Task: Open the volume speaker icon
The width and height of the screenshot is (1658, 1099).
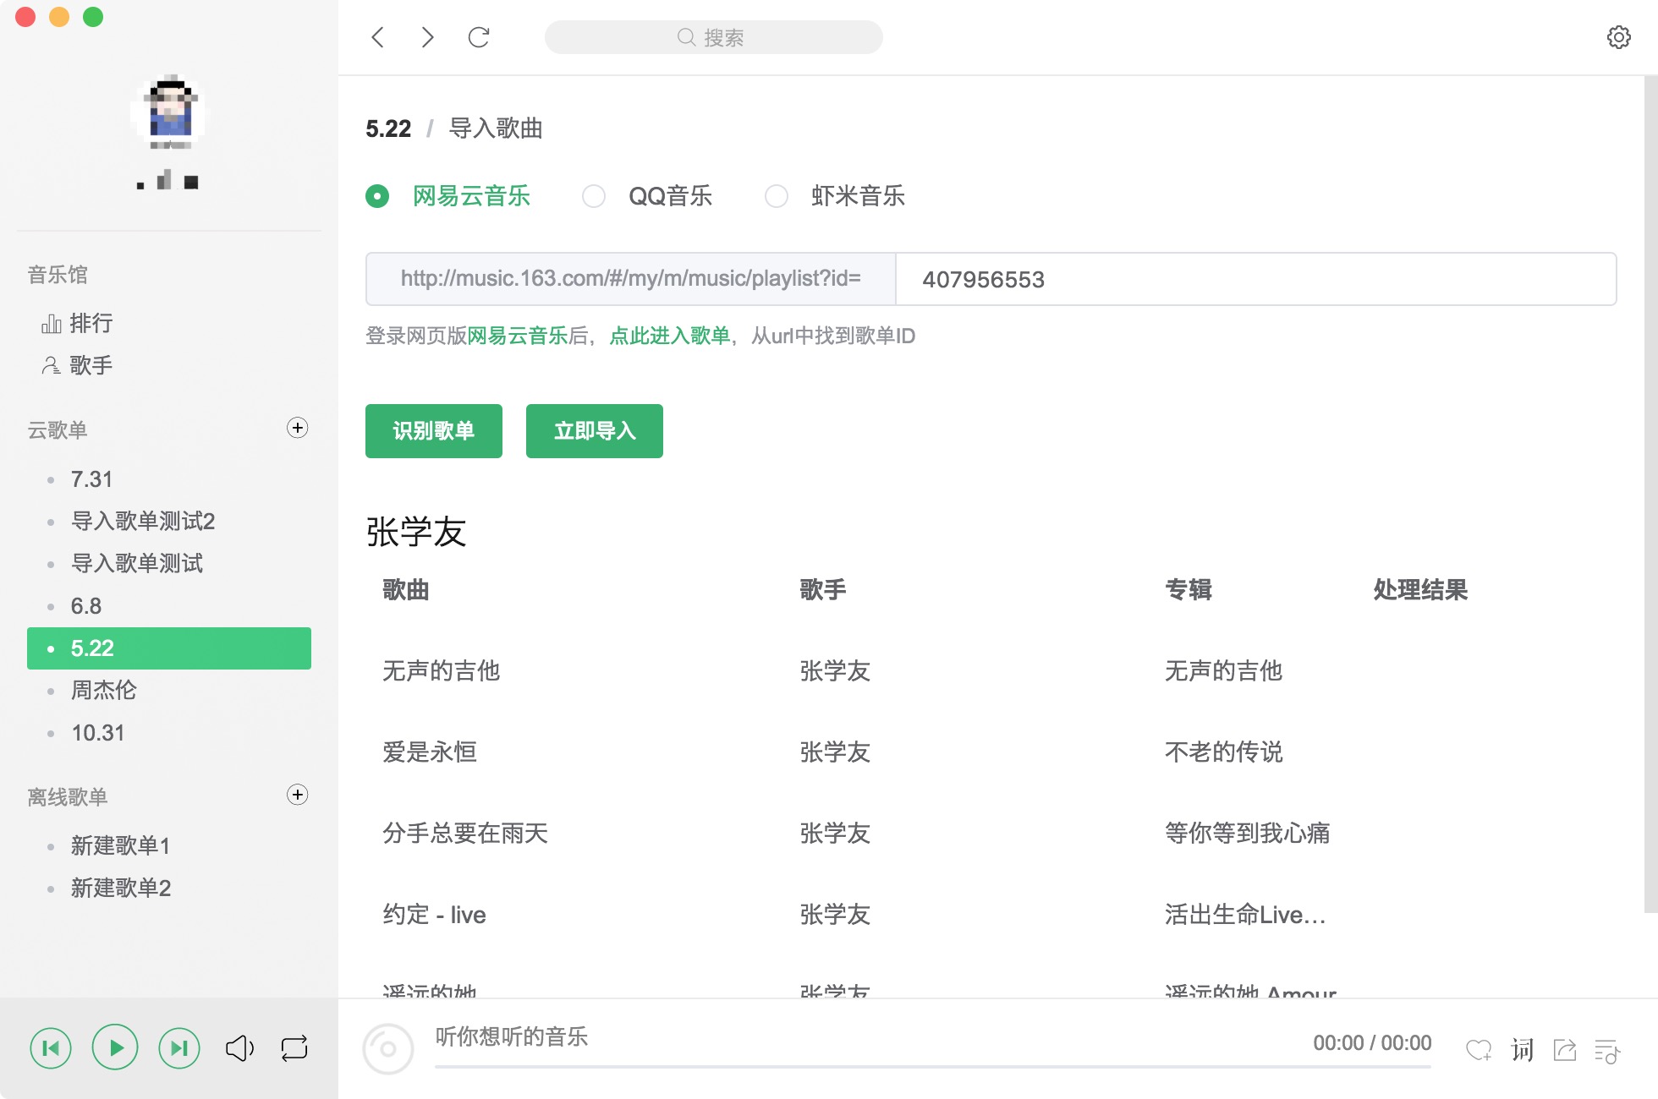Action: [x=239, y=1048]
